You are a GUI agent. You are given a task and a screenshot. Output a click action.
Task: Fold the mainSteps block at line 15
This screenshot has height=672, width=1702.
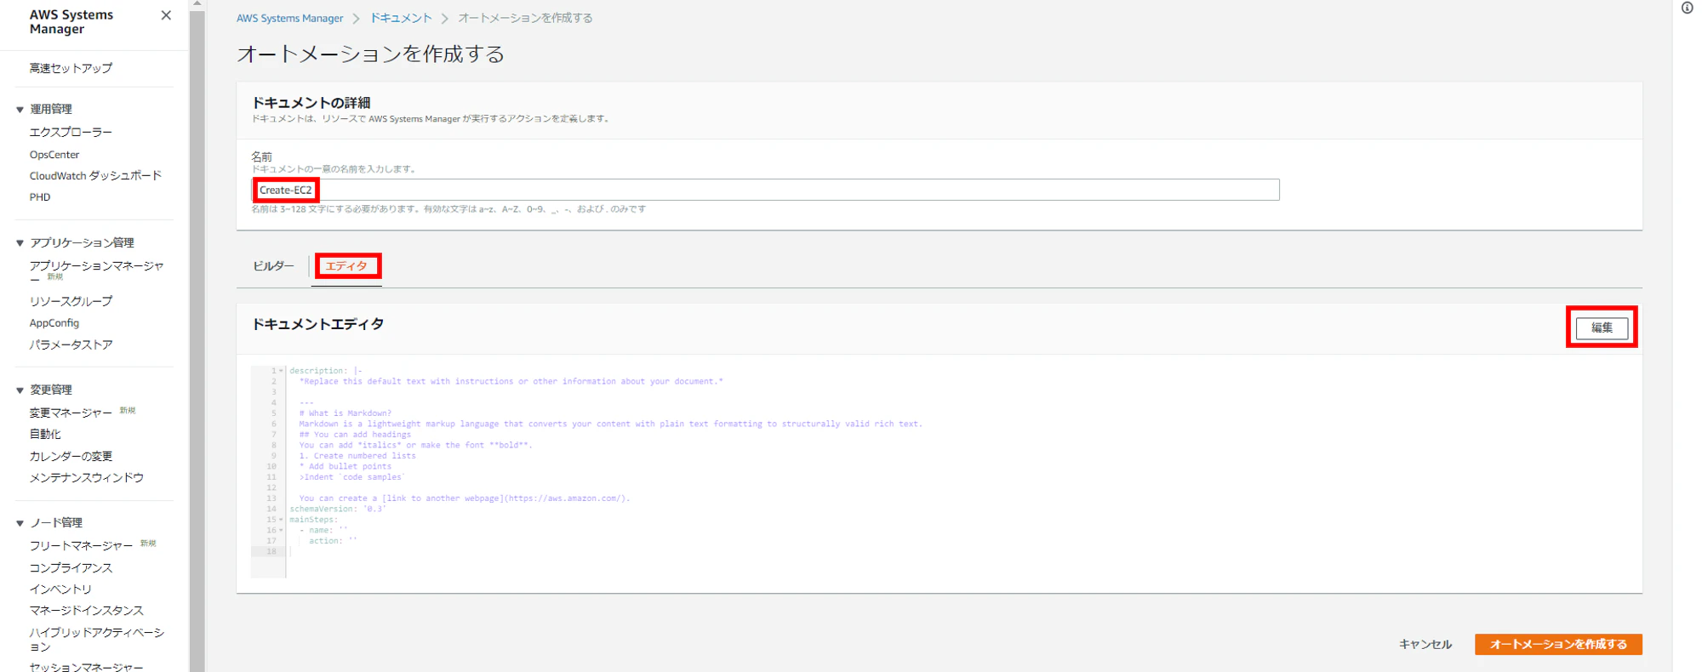point(281,520)
